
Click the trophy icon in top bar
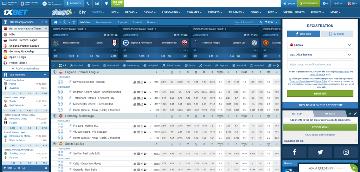click(106, 3)
